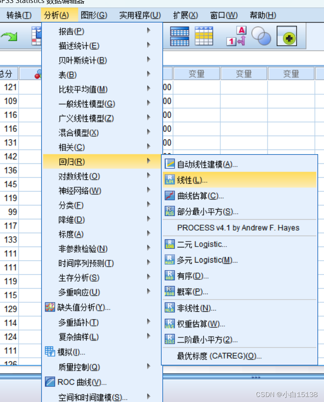Click the pane splitter dots handle
The width and height of the screenshot is (324, 402).
256,377
